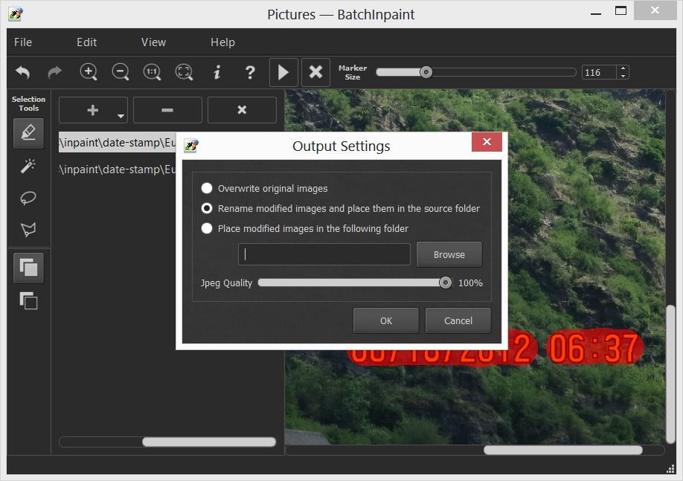Screen dimensions: 683x481
Task: Click Browse to pick output folder
Action: (x=449, y=254)
